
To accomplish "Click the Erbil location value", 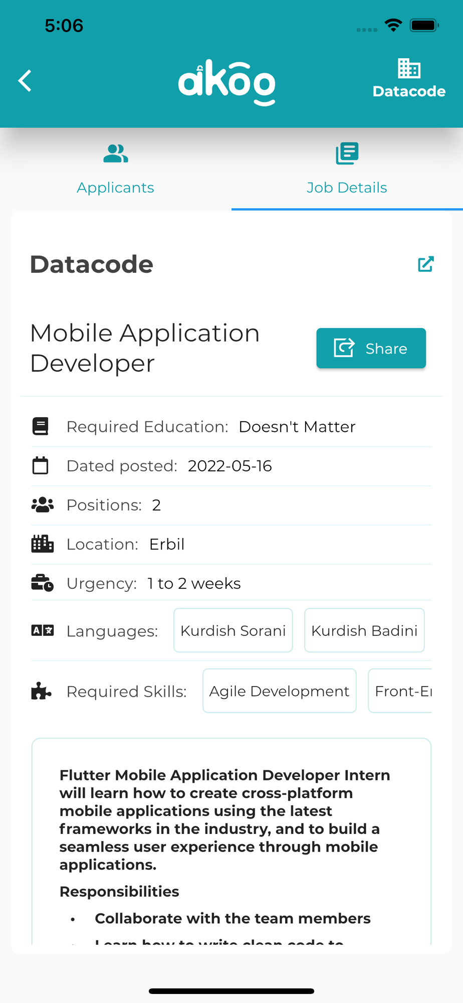I will pyautogui.click(x=167, y=544).
